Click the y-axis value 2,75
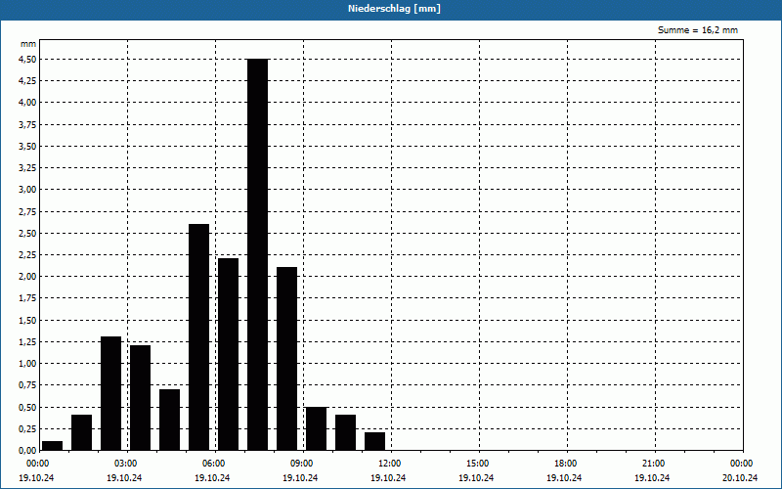This screenshot has height=489, width=782. coord(27,211)
